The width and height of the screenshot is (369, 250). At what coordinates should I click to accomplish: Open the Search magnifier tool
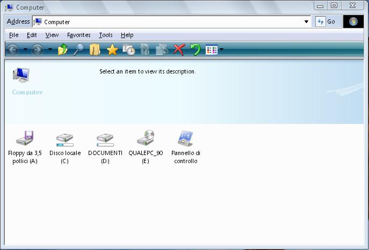(x=78, y=49)
